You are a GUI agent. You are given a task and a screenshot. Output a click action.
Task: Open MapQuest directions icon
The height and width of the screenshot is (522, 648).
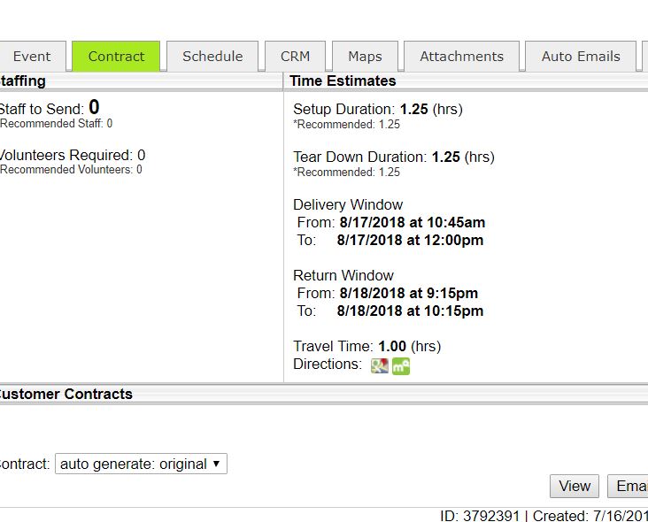[401, 365]
